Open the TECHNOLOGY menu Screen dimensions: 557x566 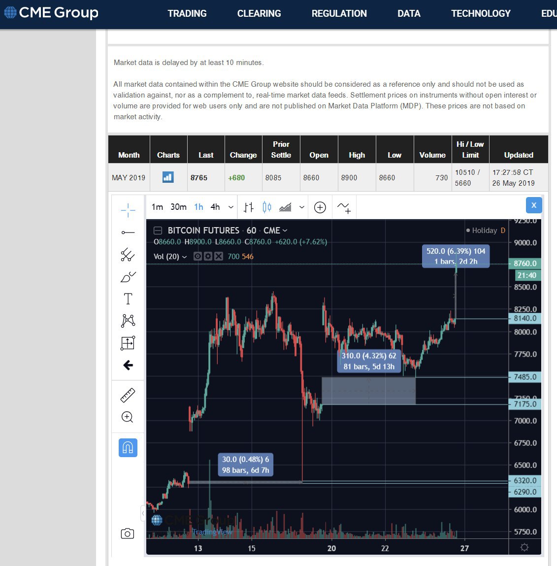click(x=481, y=14)
